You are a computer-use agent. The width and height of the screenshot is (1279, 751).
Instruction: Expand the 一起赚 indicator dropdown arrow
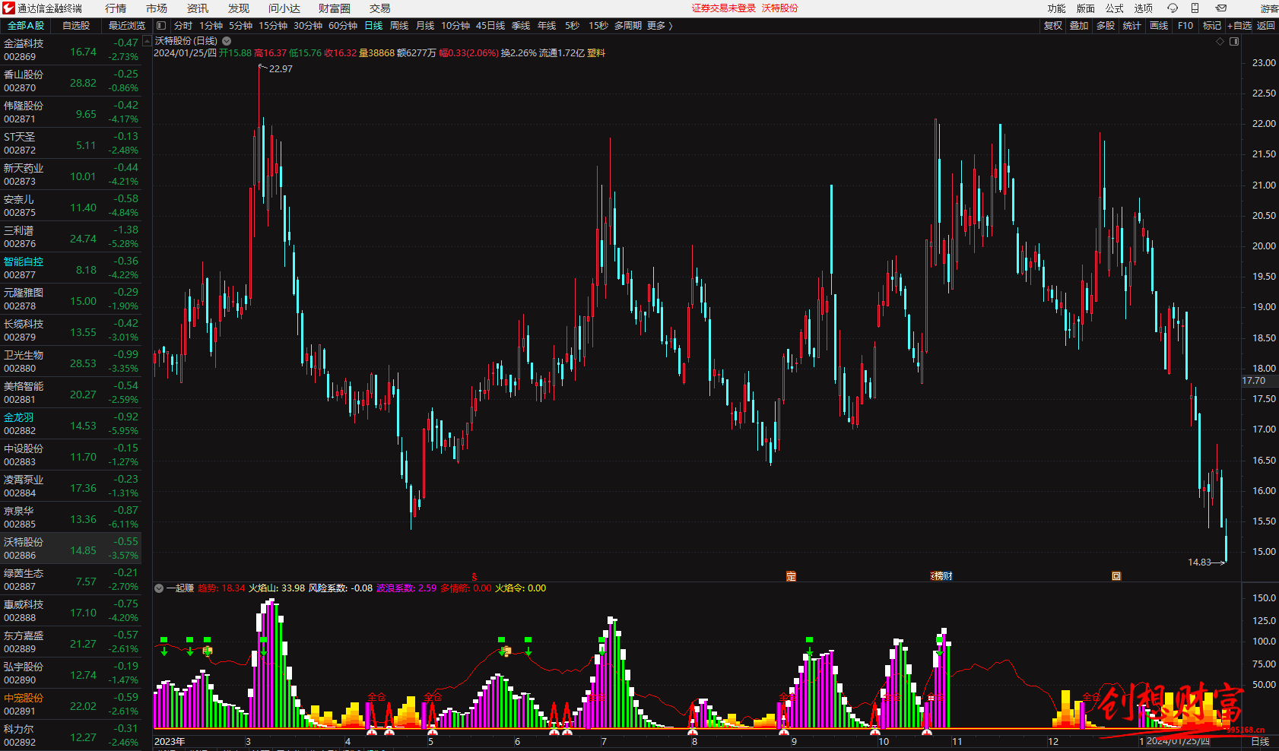(x=159, y=588)
